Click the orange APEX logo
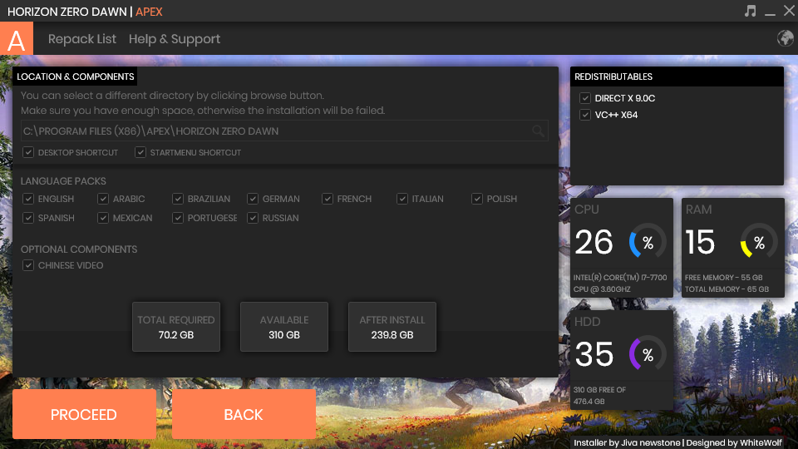Image resolution: width=798 pixels, height=449 pixels. 17,38
